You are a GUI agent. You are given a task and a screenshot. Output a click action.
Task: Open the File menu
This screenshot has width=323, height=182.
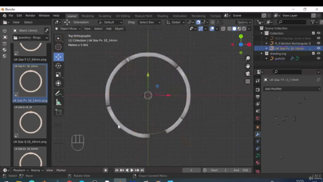11,16
